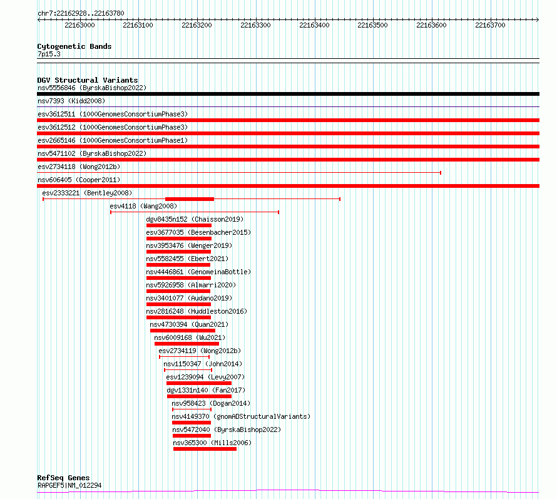Click the chr7:22162928..22163780 coordinate label
557x499 pixels.
pyautogui.click(x=81, y=13)
